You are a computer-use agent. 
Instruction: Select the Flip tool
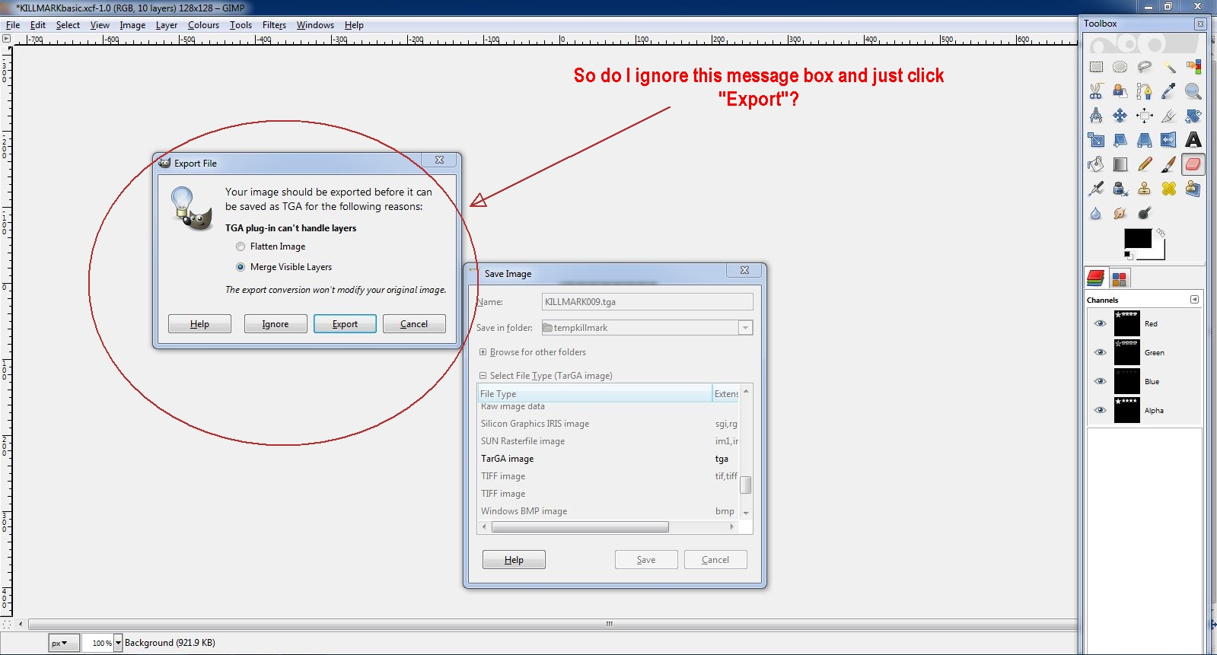pos(1169,140)
